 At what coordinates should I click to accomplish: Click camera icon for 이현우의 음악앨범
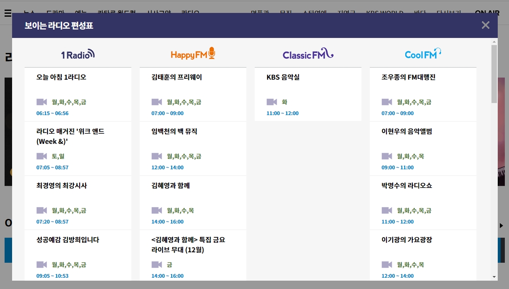[x=386, y=156]
